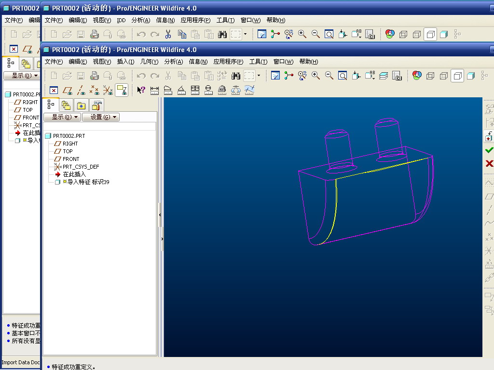The width and height of the screenshot is (494, 370).
Task: Toggle datum axes display in front window
Action: point(81,91)
